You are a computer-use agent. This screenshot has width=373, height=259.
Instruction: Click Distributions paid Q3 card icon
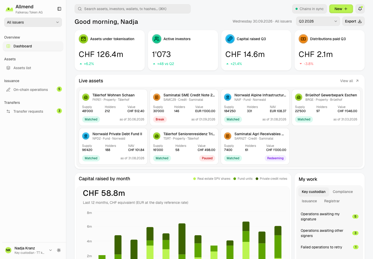303,39
